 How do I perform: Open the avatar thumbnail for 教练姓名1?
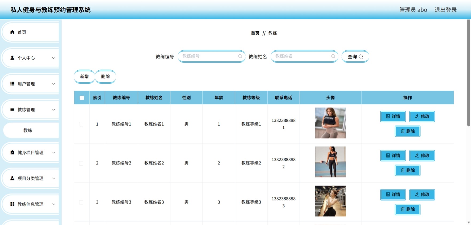click(x=330, y=123)
